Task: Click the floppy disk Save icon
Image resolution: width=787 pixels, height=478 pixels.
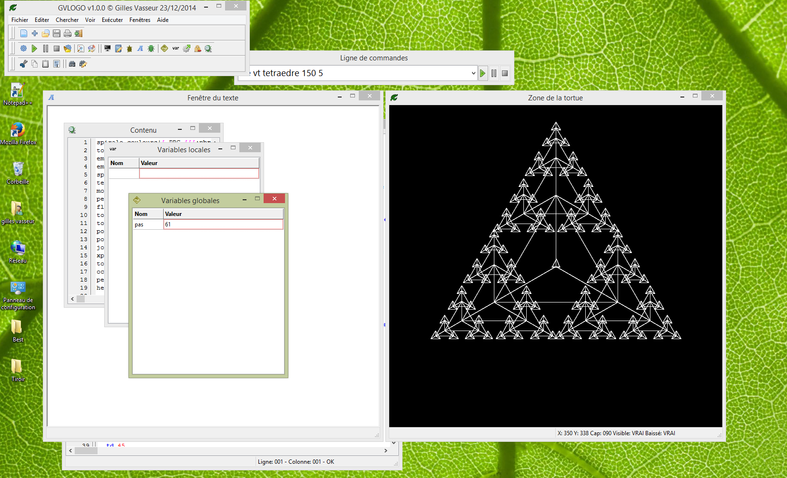Action: pos(57,33)
